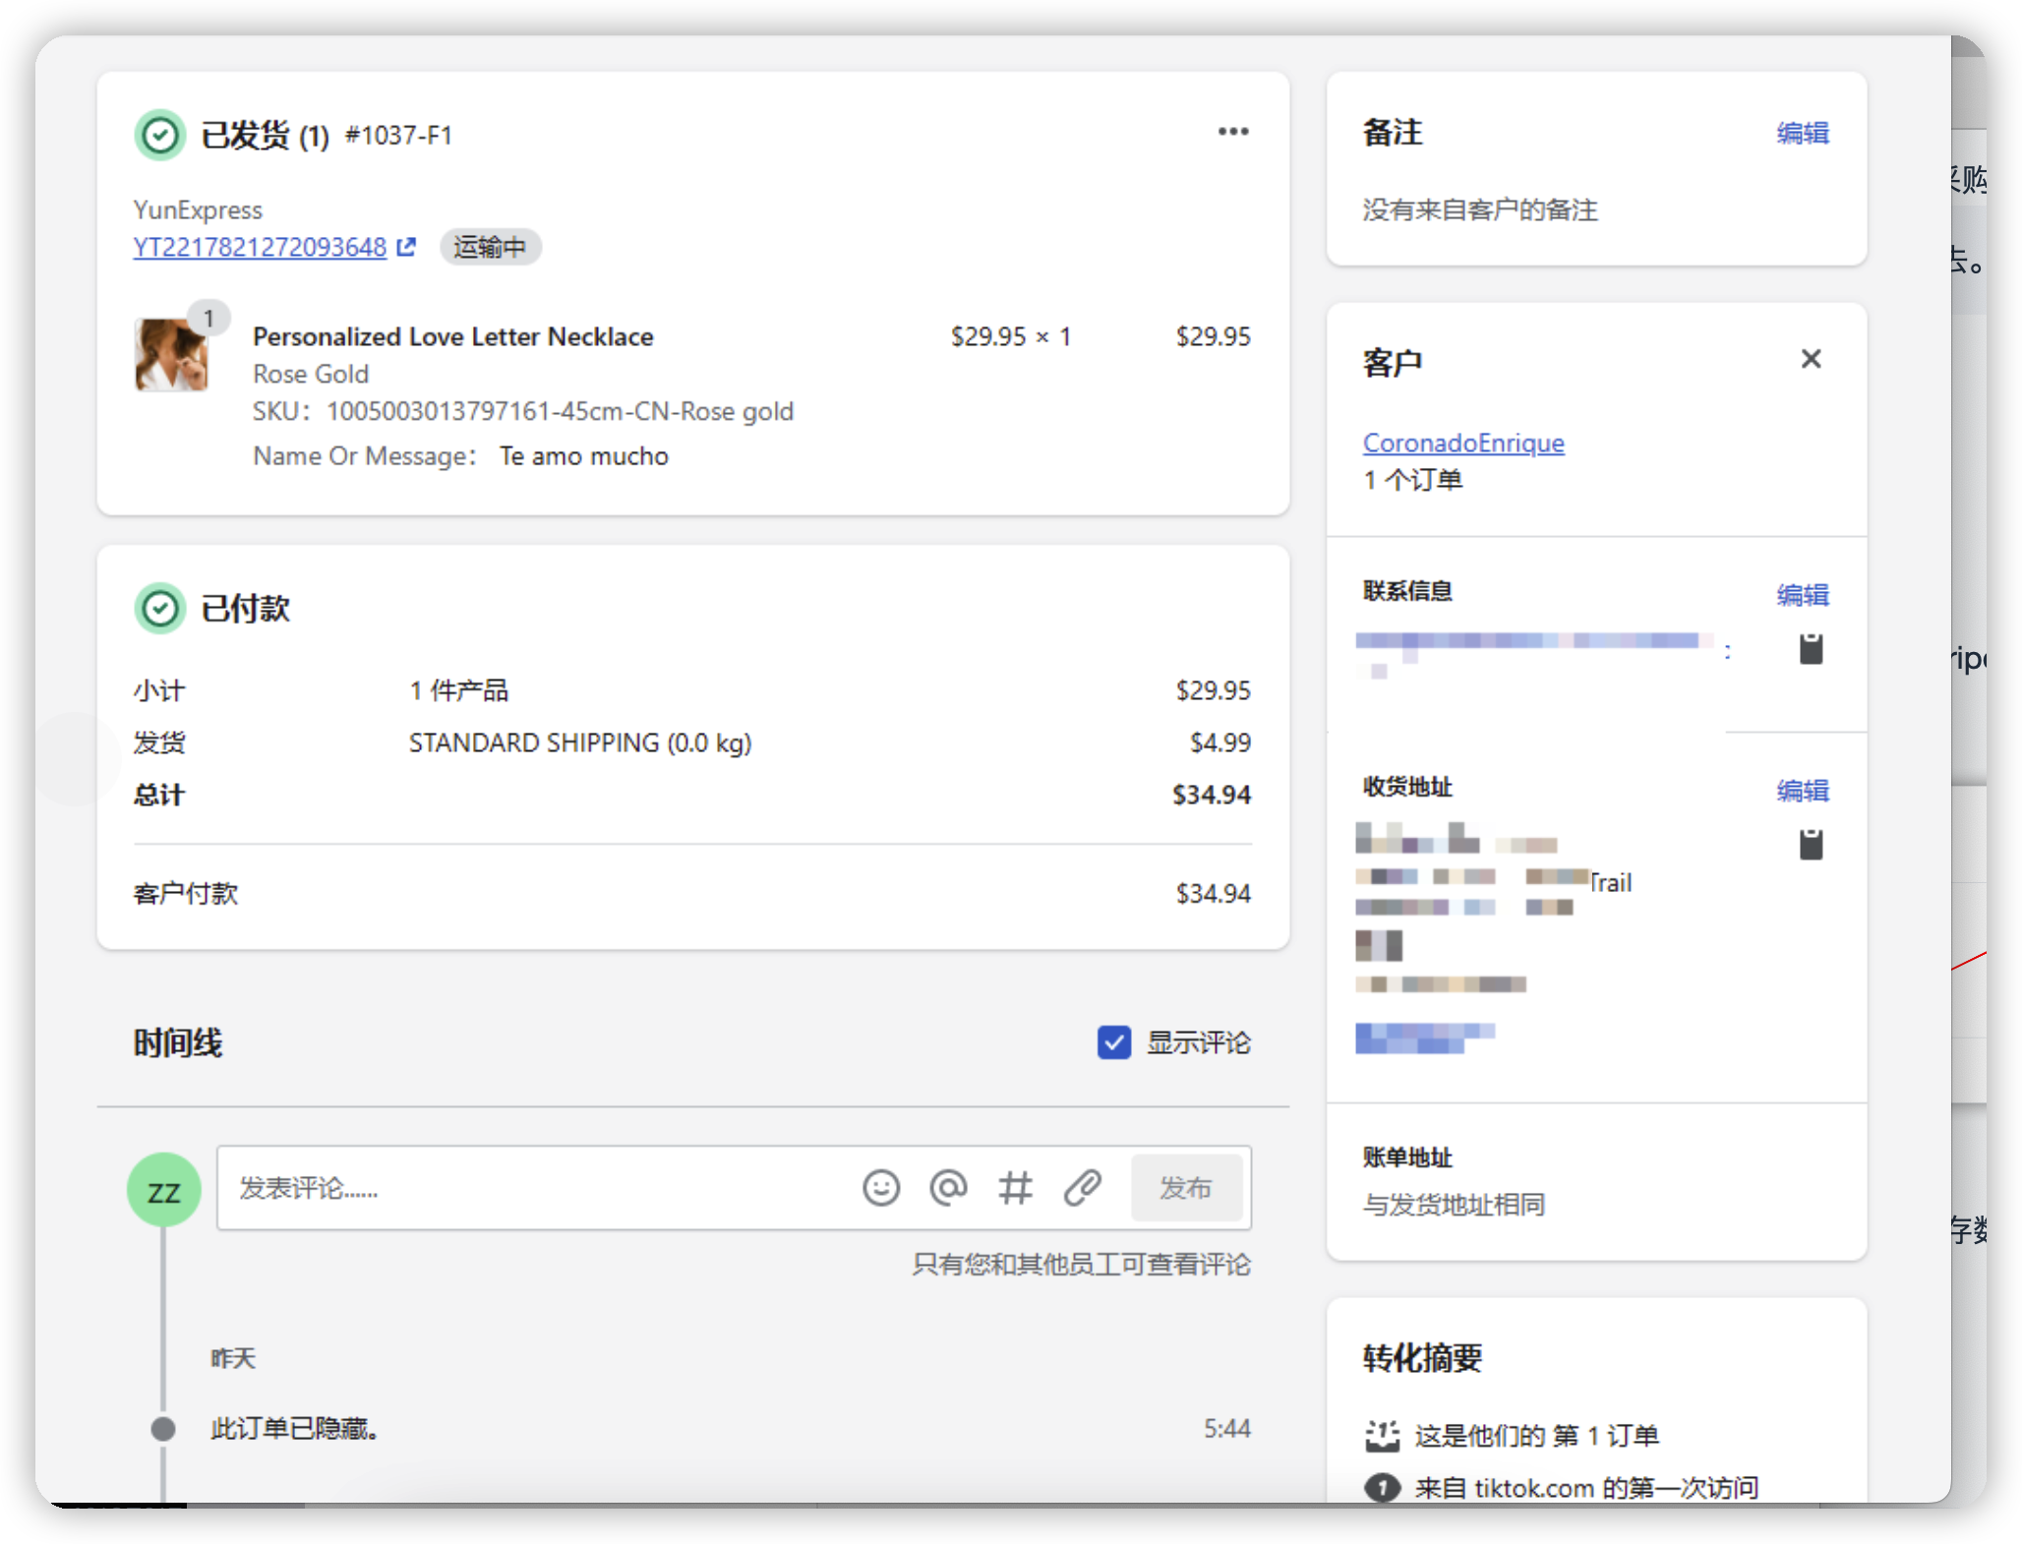Attach a file with the paperclip icon
Image resolution: width=2022 pixels, height=1544 pixels.
pos(1082,1188)
